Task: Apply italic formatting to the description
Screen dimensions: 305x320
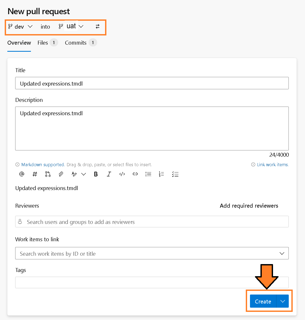Action: tap(109, 174)
